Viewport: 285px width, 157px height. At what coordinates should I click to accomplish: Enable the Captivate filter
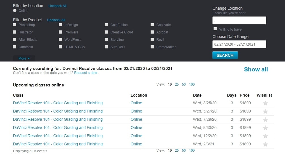pyautogui.click(x=152, y=25)
